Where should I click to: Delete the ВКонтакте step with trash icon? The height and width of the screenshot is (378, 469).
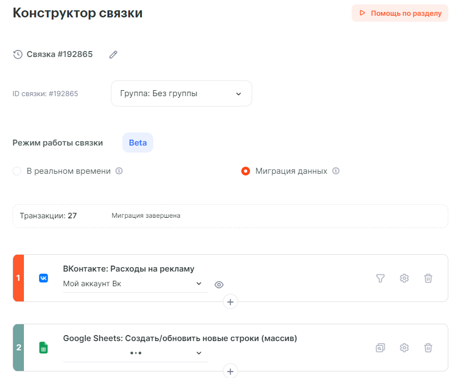tap(428, 278)
